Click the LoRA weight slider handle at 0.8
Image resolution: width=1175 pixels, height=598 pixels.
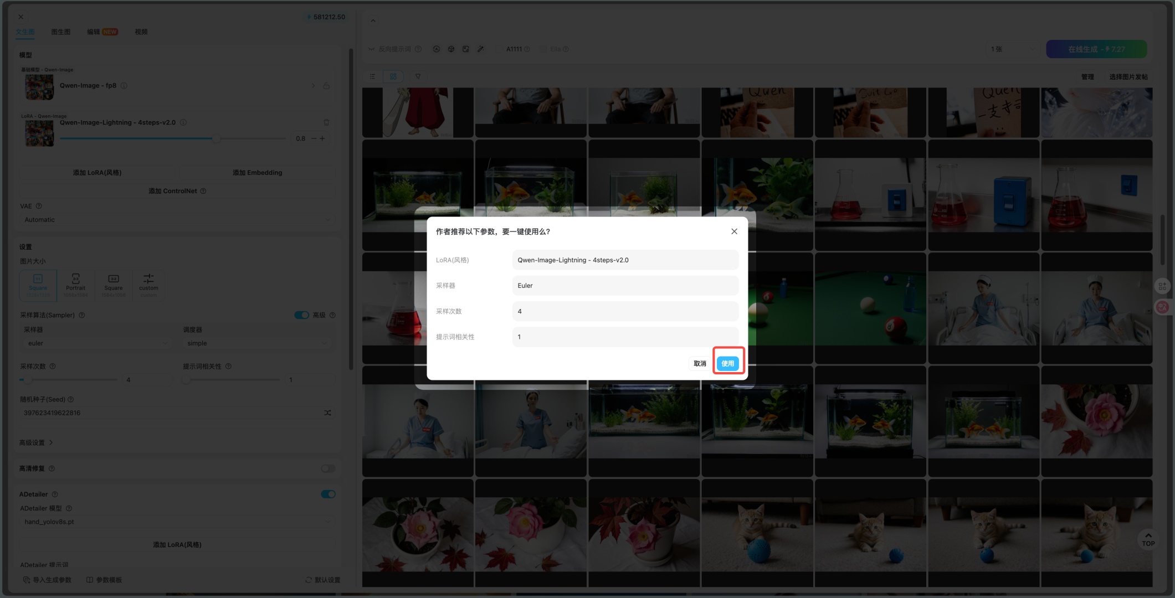217,138
